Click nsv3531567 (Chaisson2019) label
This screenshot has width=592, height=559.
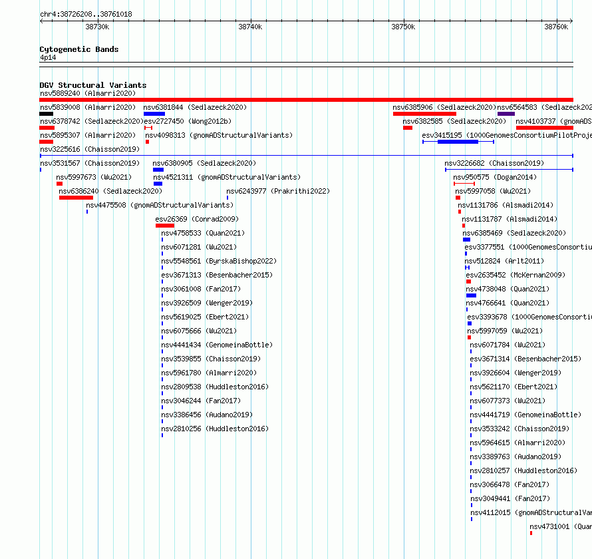coord(90,163)
